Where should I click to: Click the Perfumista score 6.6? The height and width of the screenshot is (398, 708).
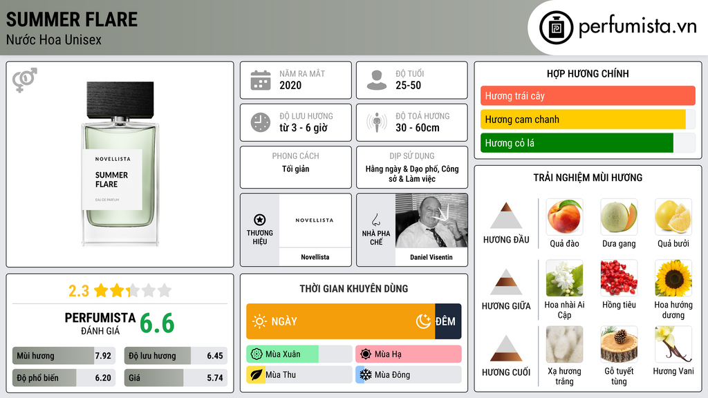point(157,323)
